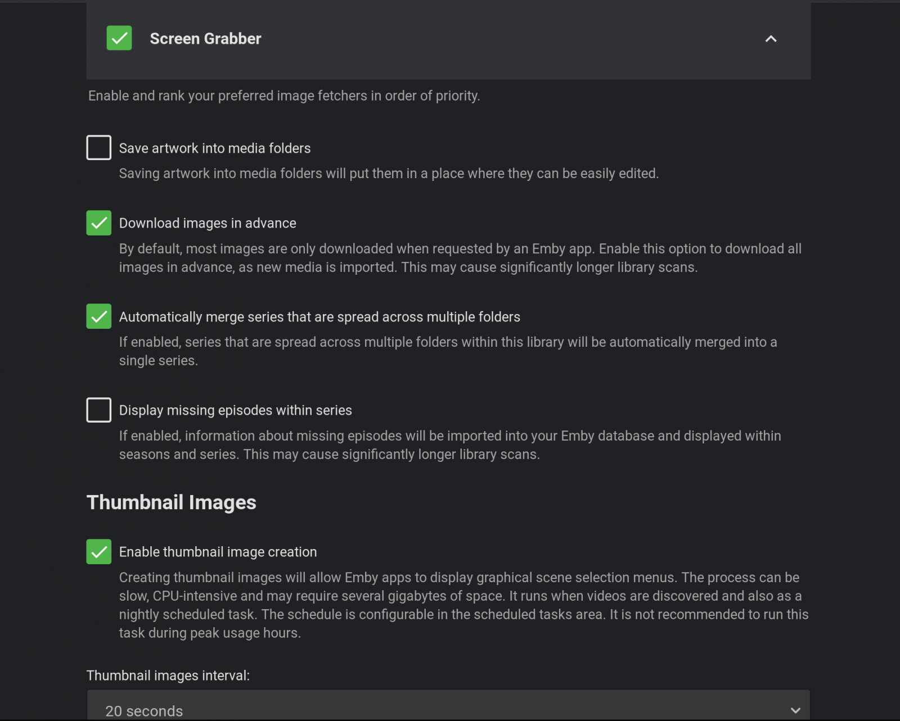The width and height of the screenshot is (900, 721).
Task: Click the chevron in the dropdown field
Action: tap(795, 709)
